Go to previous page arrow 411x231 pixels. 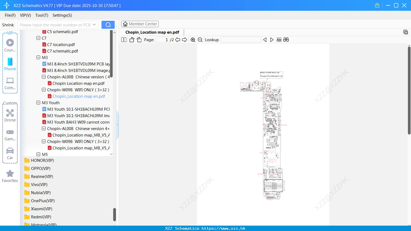(x=178, y=40)
